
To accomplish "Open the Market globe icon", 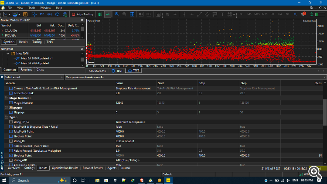I will tap(65, 14).
